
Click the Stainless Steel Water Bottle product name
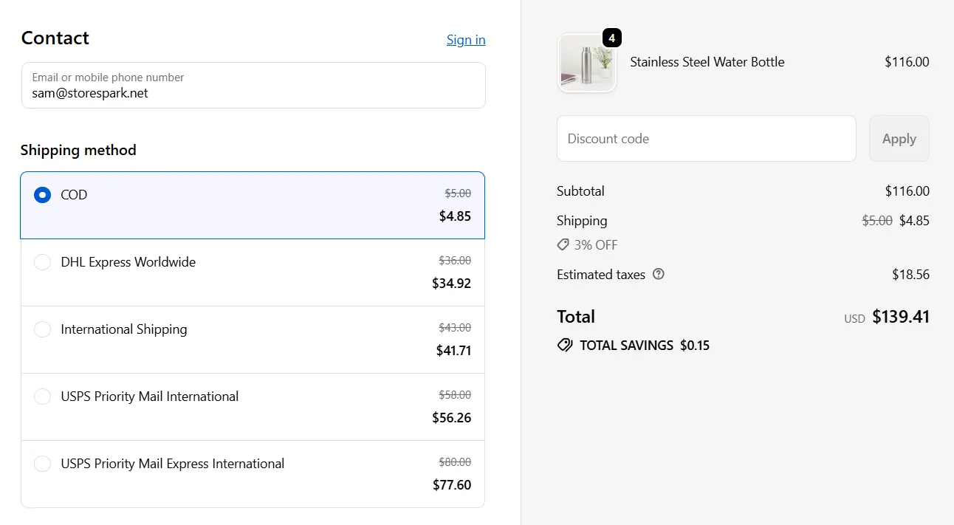tap(707, 62)
